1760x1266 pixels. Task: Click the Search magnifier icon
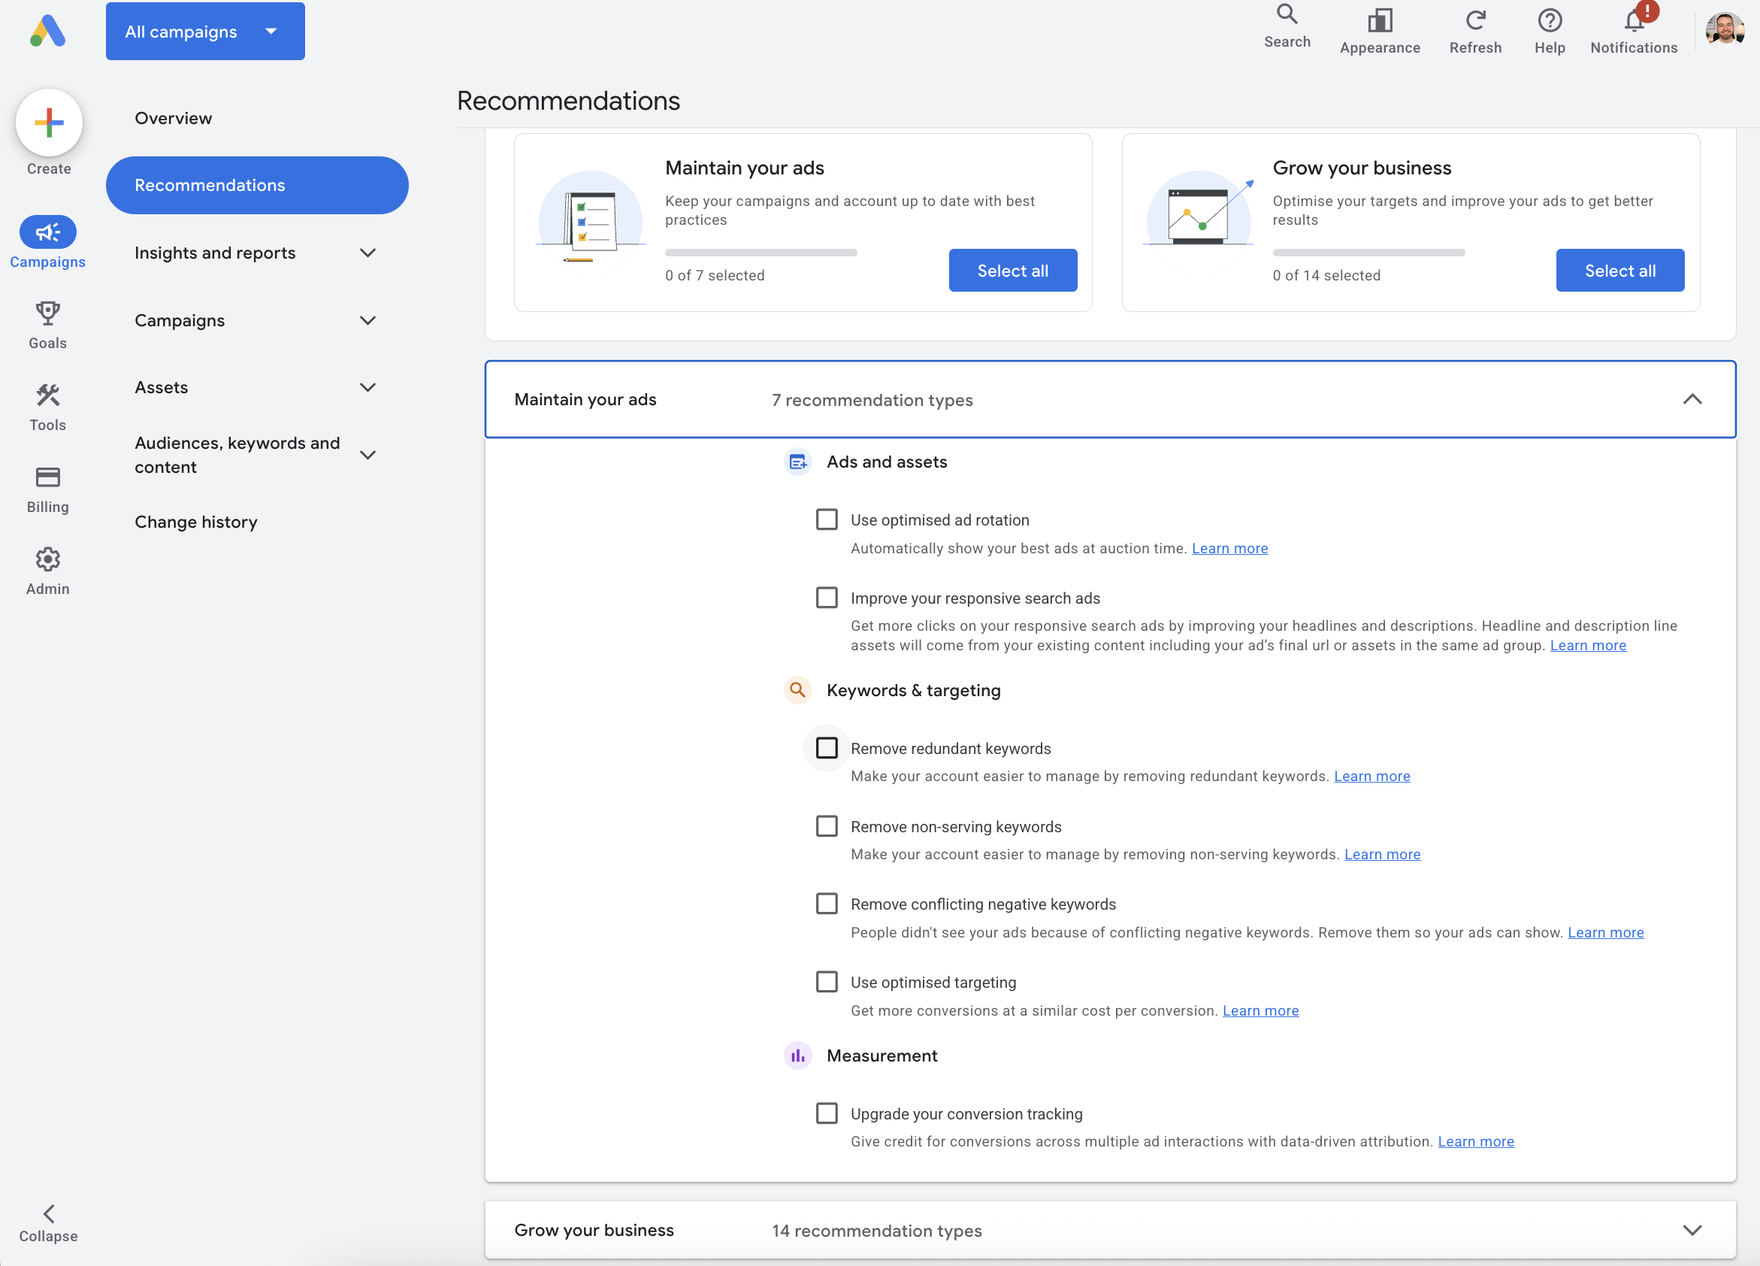pyautogui.click(x=1287, y=14)
